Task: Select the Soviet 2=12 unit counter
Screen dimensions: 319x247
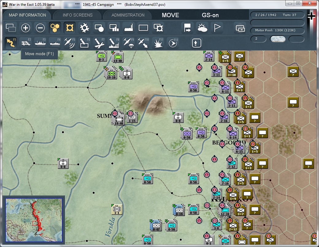Action: (x=233, y=226)
